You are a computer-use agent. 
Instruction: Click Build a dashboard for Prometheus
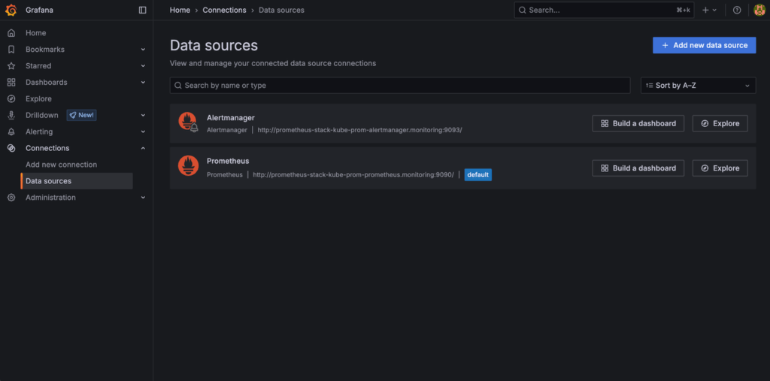click(x=638, y=168)
